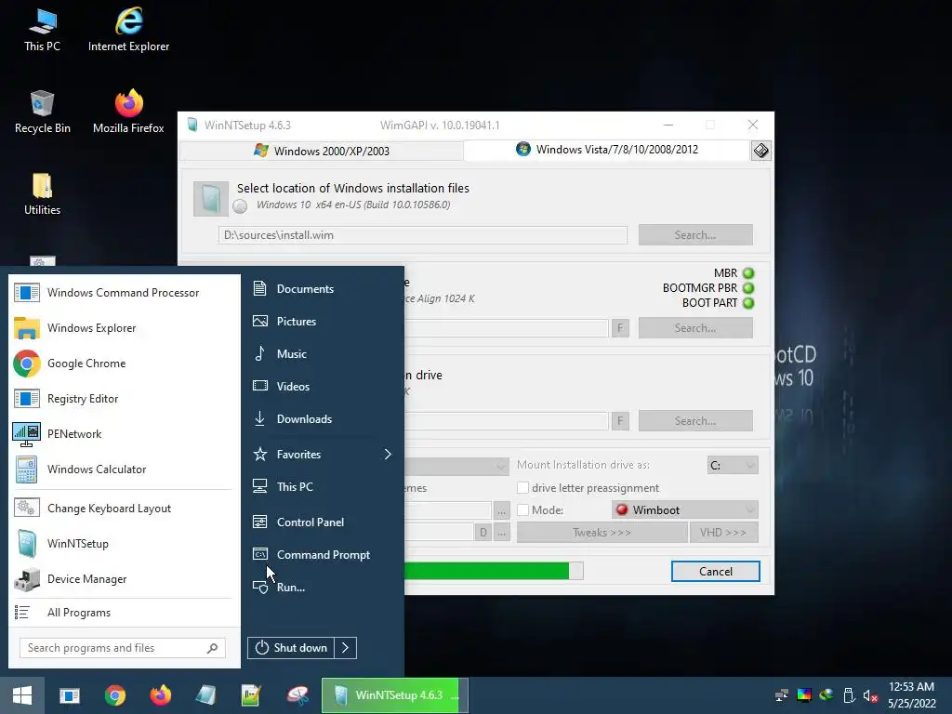Click the diamond icon beside the tabs
Screen dimensions: 952x714
[760, 150]
